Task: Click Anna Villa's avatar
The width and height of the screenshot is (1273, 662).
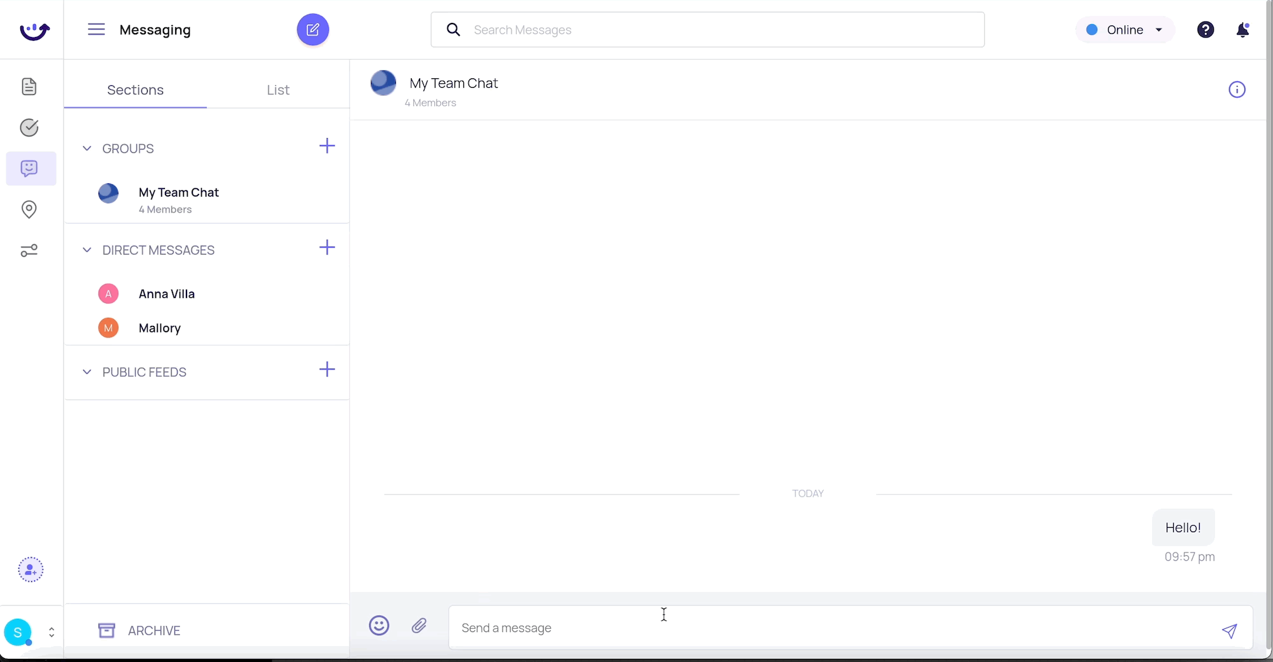Action: pyautogui.click(x=108, y=293)
